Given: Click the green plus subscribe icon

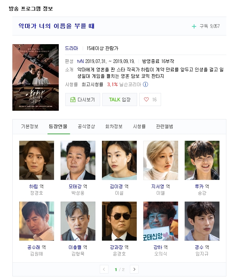Looking at the screenshot, I should pos(194,26).
